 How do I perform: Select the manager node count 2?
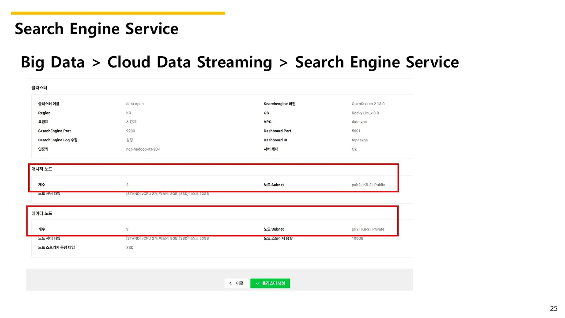point(127,185)
